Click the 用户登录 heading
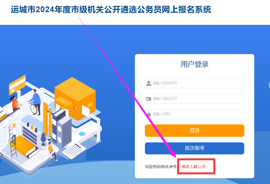 (195, 64)
